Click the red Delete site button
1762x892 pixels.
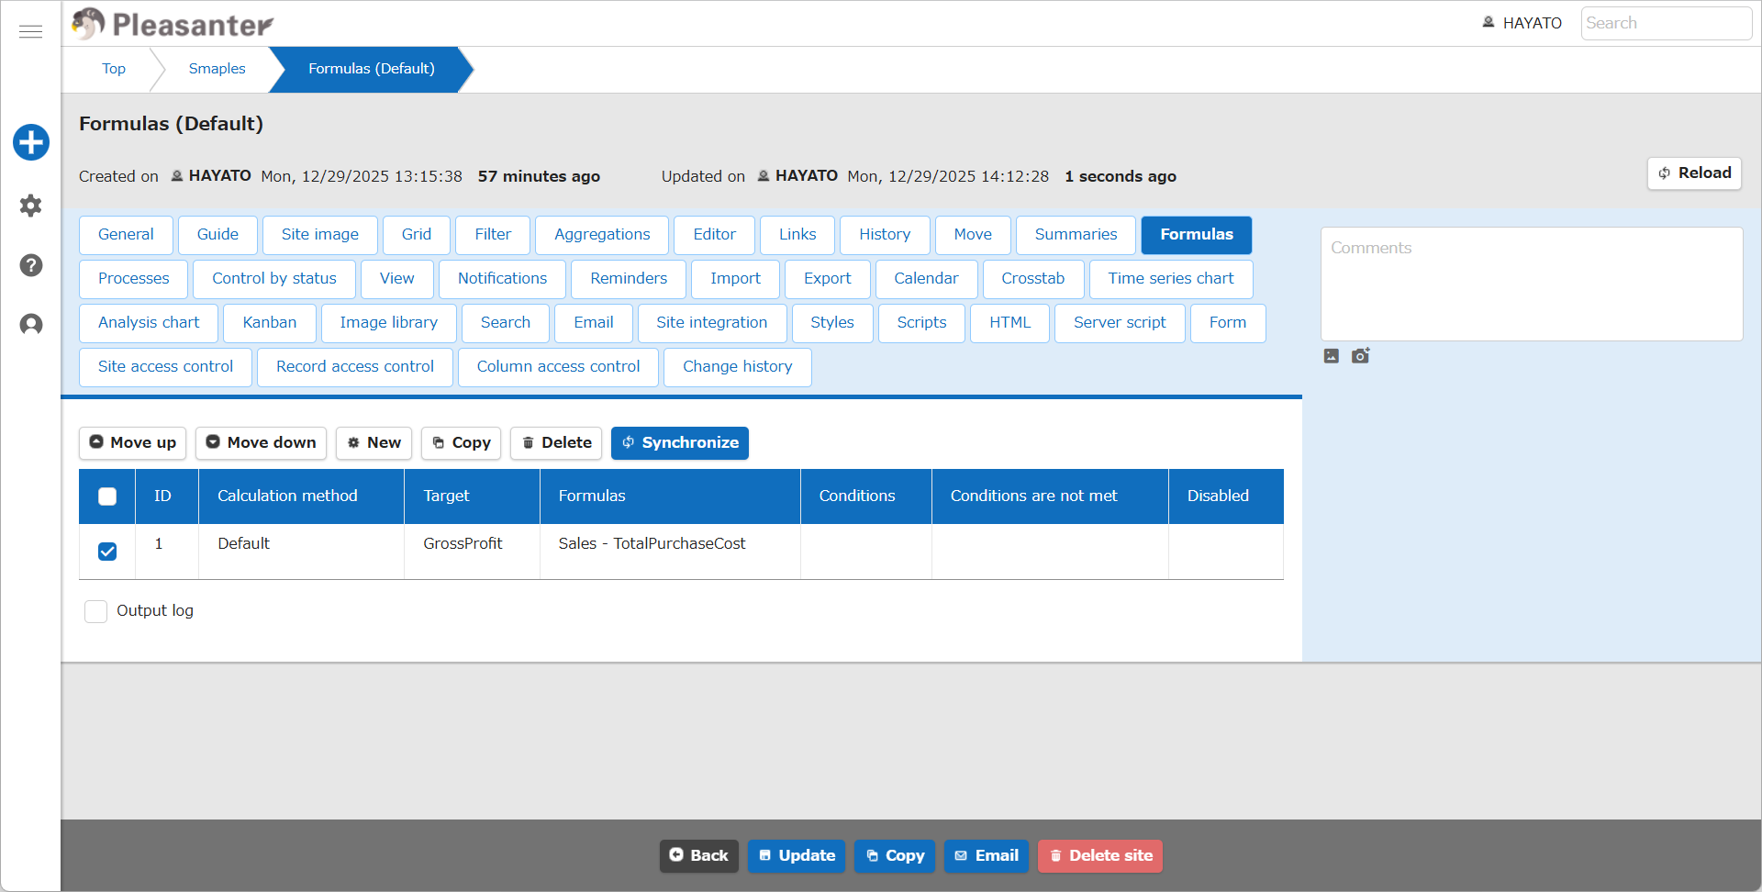point(1100,856)
